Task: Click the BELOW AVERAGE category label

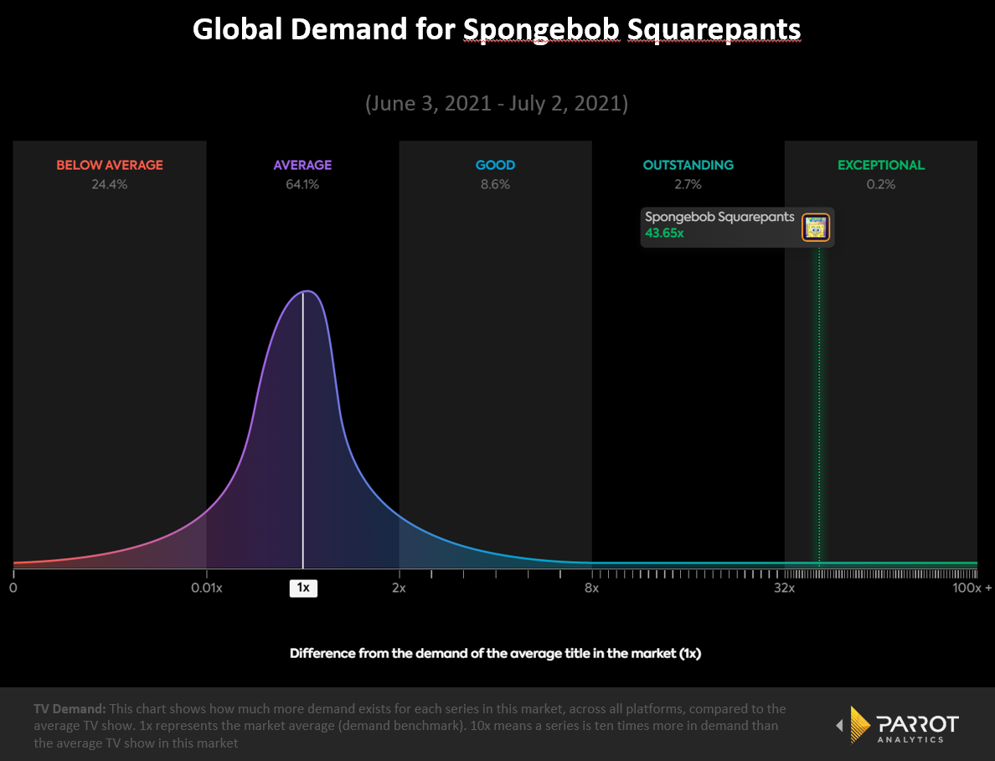Action: point(110,165)
